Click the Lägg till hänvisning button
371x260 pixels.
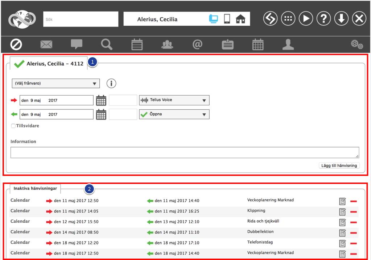click(x=339, y=165)
